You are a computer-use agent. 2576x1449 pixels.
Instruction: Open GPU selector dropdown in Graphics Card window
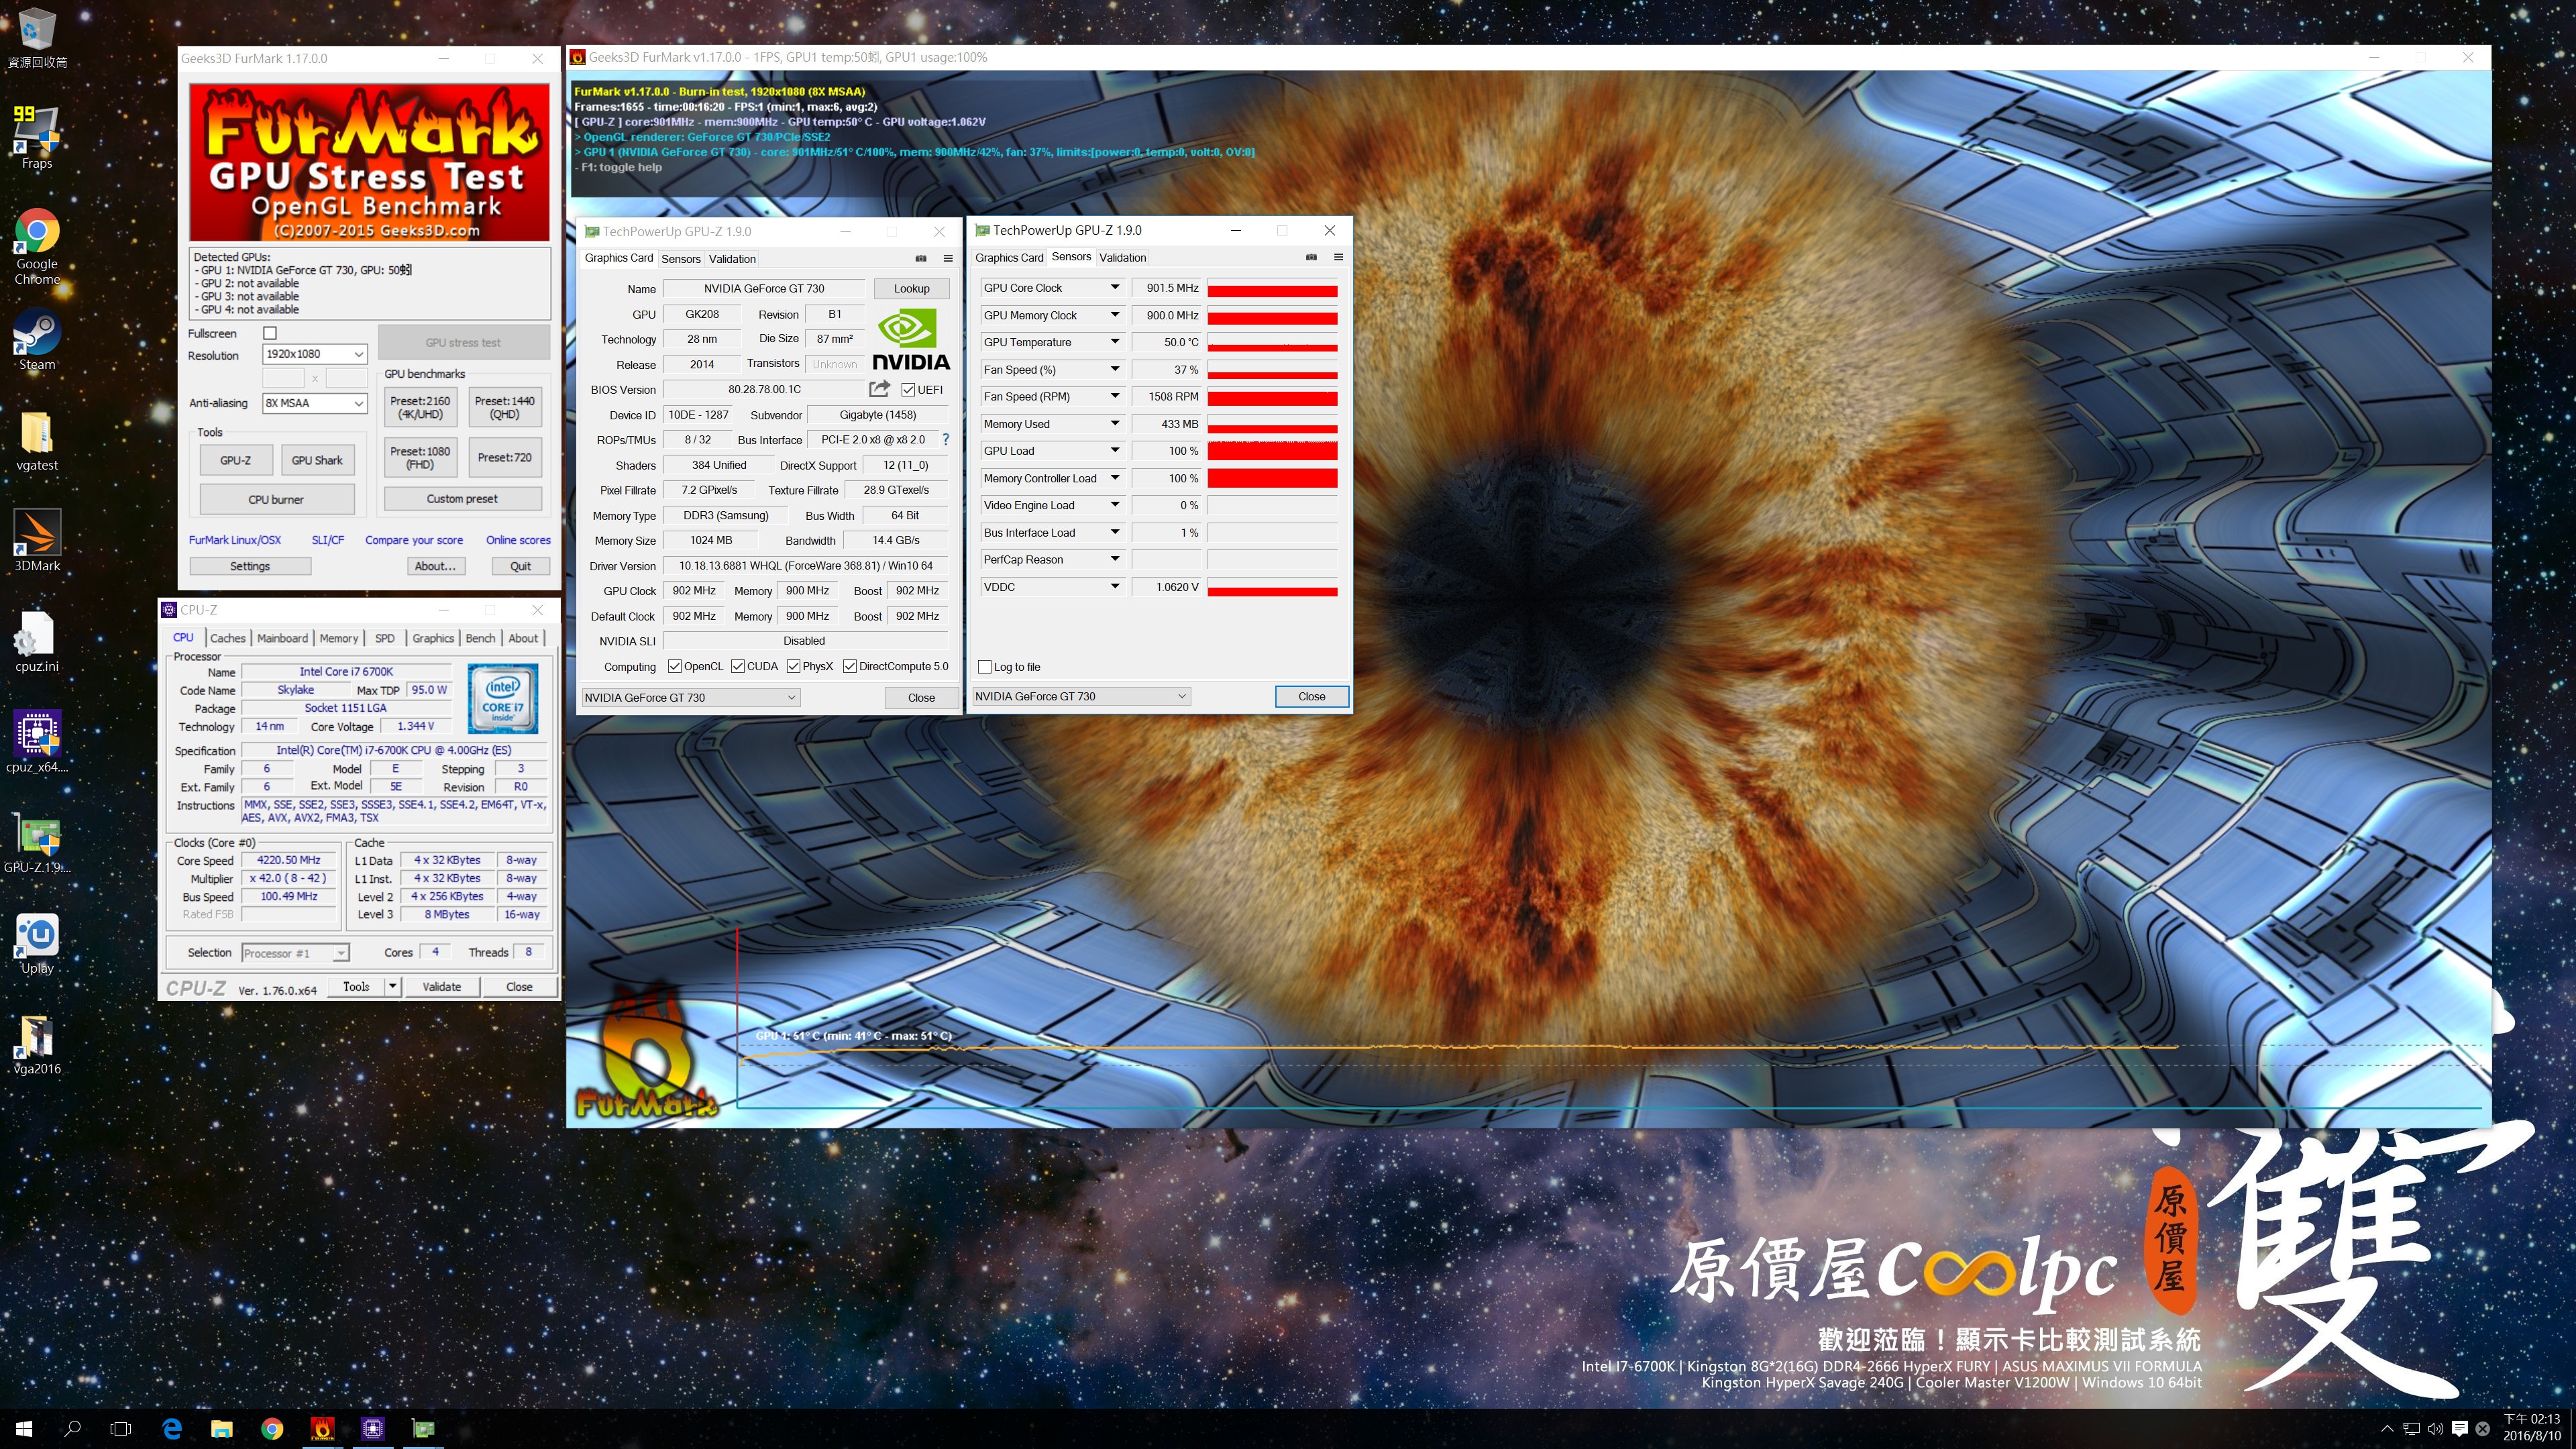pyautogui.click(x=690, y=698)
